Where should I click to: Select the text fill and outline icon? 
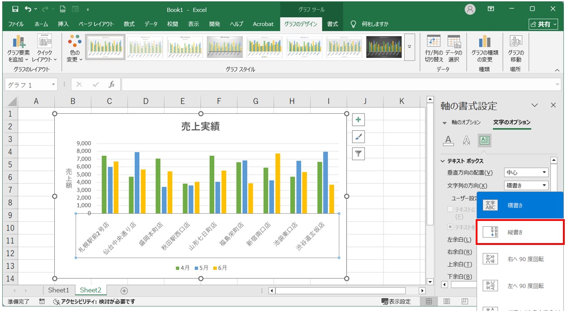(448, 140)
